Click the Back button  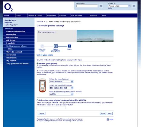click(x=103, y=113)
